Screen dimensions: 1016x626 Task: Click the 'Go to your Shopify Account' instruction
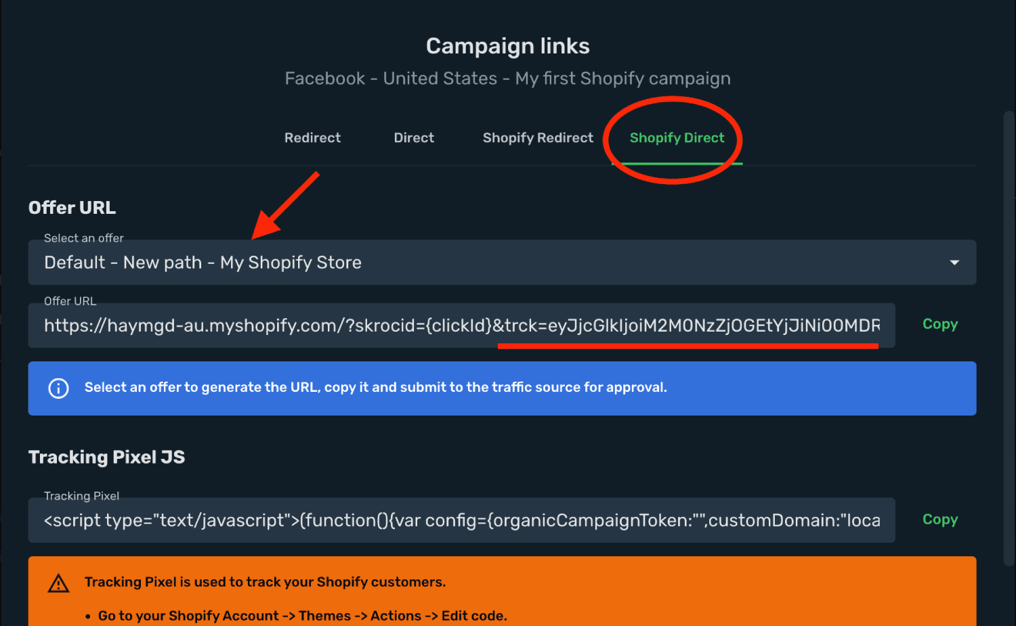pyautogui.click(x=302, y=616)
